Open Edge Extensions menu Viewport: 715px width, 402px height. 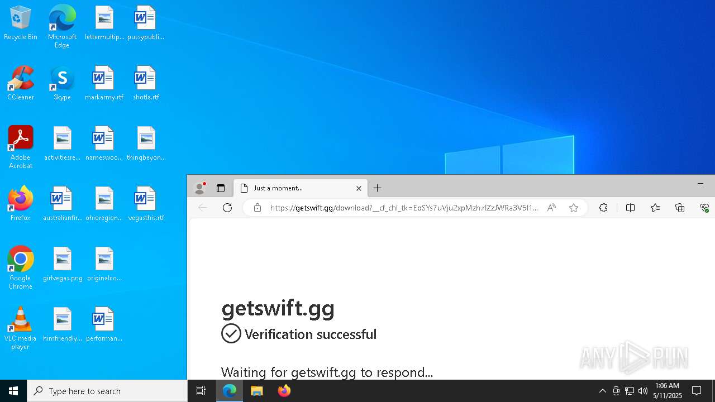point(604,208)
